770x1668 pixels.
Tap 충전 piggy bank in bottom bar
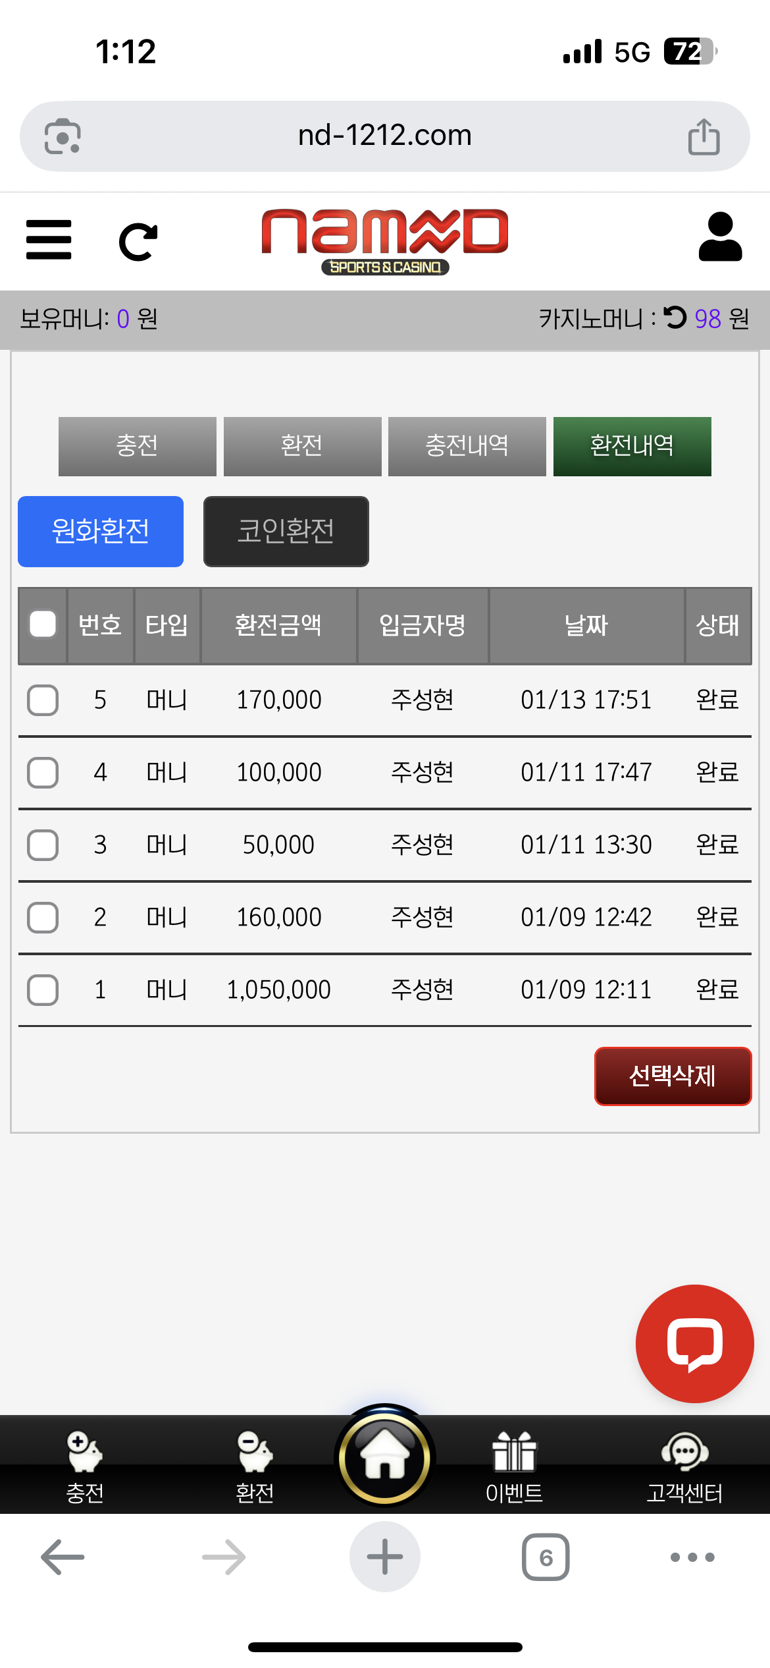[x=85, y=1466]
